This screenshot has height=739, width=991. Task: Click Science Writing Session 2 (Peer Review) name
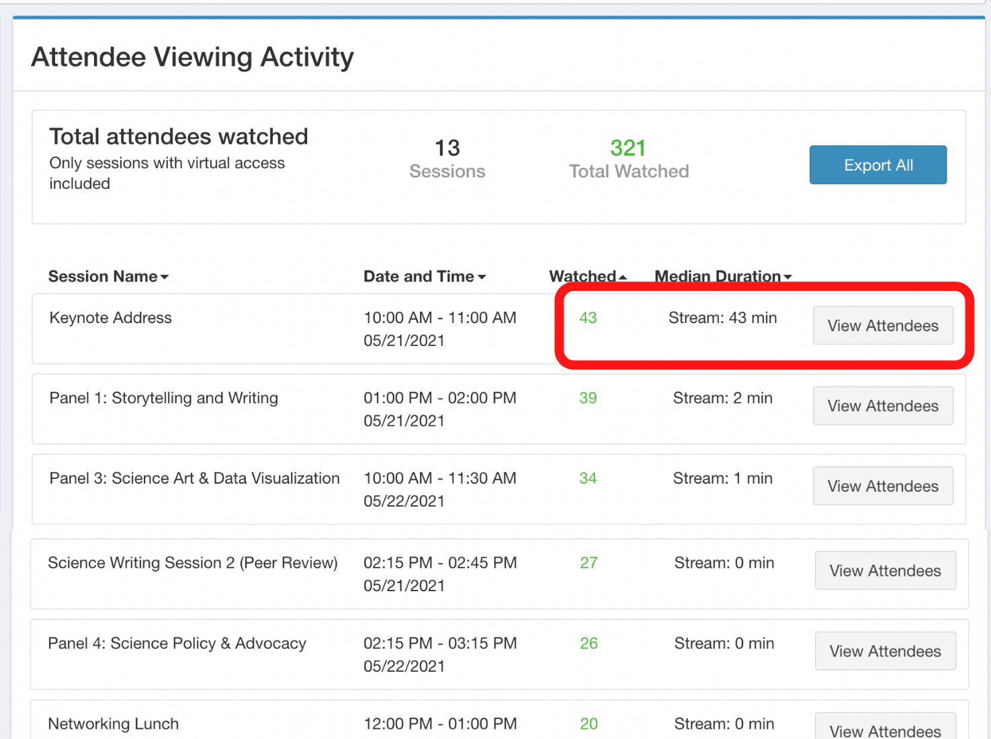(x=193, y=563)
